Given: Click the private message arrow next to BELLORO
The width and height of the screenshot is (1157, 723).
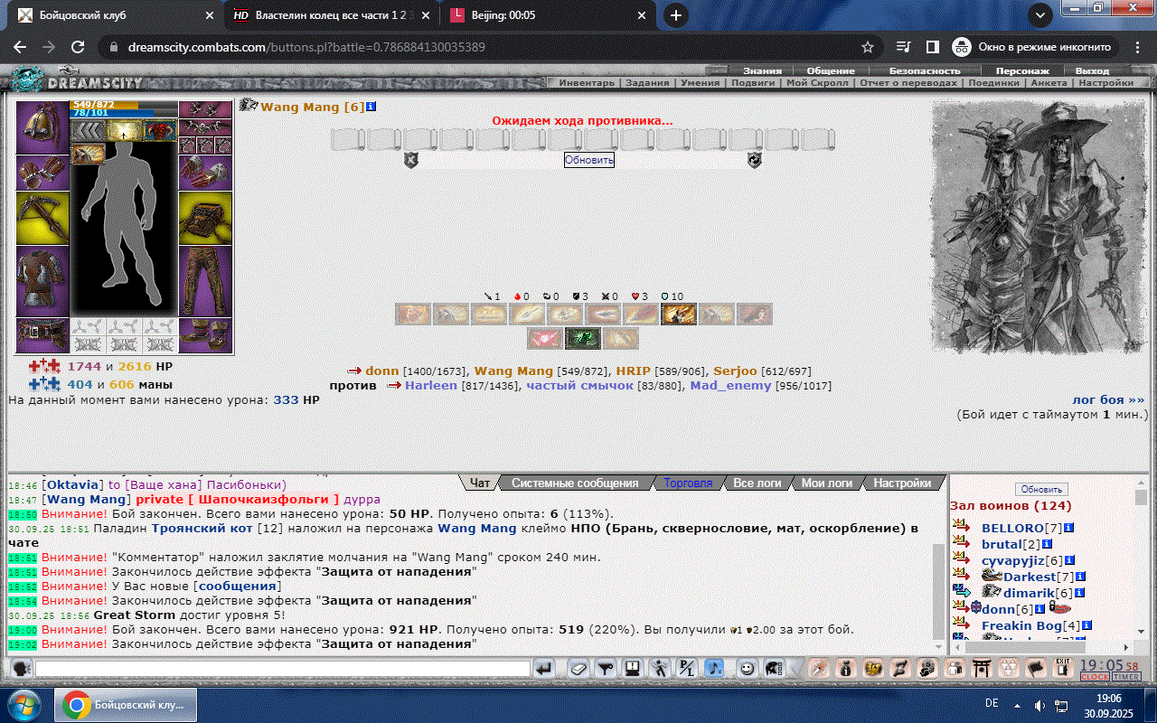Looking at the screenshot, I should [x=961, y=528].
